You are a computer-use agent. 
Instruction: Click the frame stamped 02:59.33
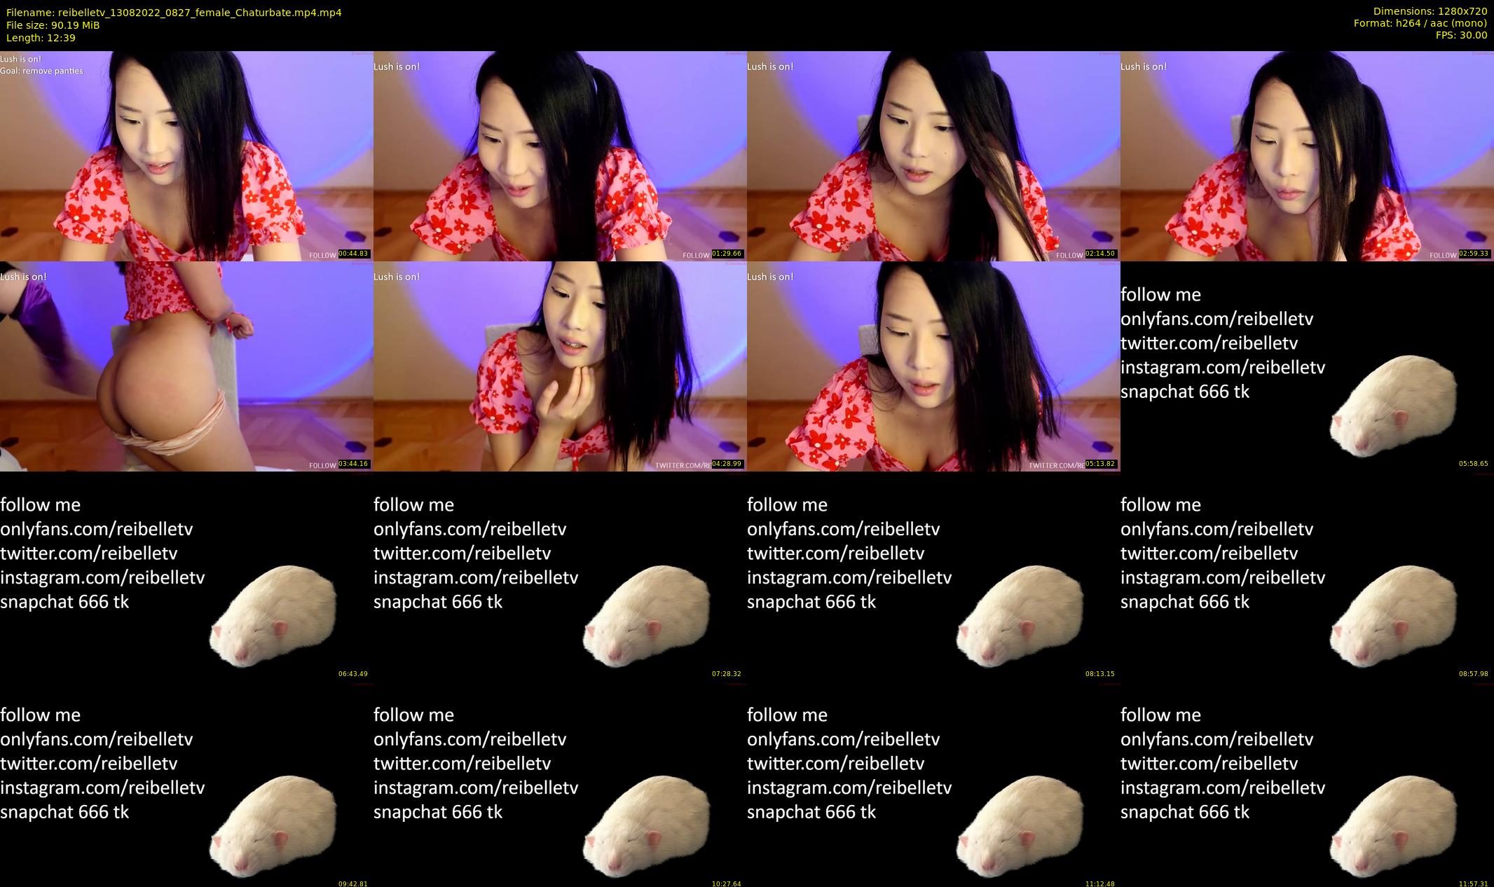1307,156
